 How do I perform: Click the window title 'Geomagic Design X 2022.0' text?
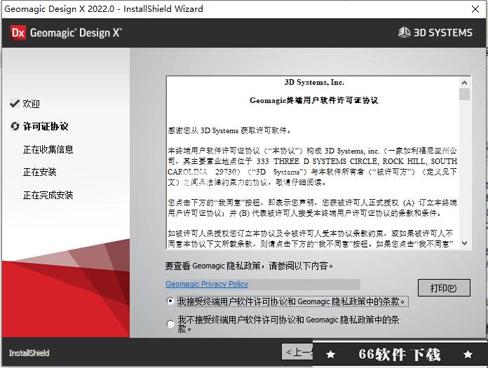[x=59, y=8]
